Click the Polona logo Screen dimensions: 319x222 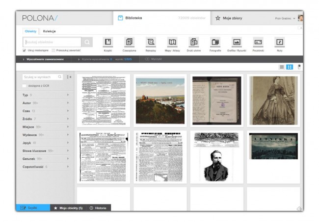click(x=40, y=18)
